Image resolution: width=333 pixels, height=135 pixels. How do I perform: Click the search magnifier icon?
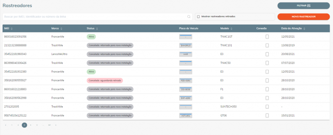pyautogui.click(x=189, y=17)
